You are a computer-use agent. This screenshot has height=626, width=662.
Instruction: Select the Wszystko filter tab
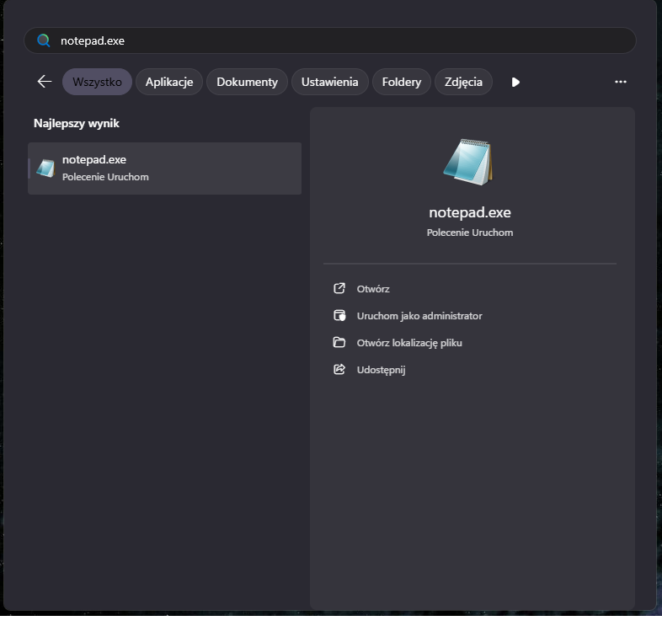[97, 82]
